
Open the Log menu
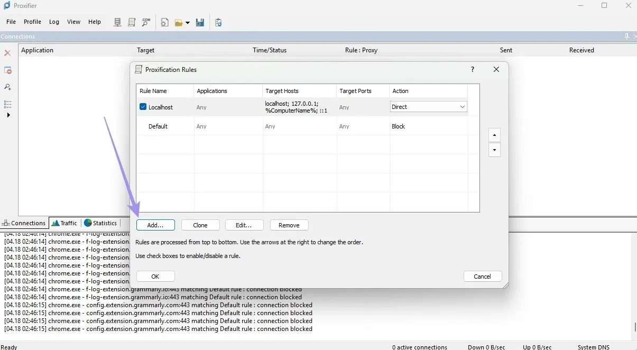click(x=54, y=22)
